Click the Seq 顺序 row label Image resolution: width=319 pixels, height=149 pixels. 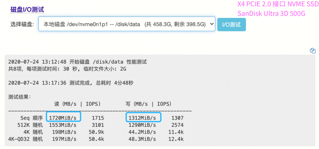(x=32, y=118)
